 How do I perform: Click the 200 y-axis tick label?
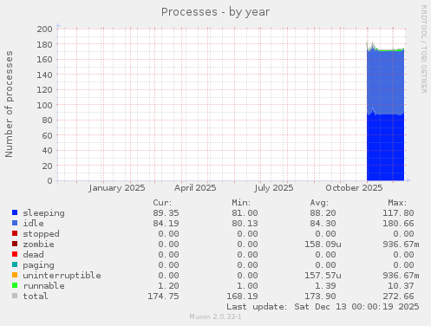[44, 29]
